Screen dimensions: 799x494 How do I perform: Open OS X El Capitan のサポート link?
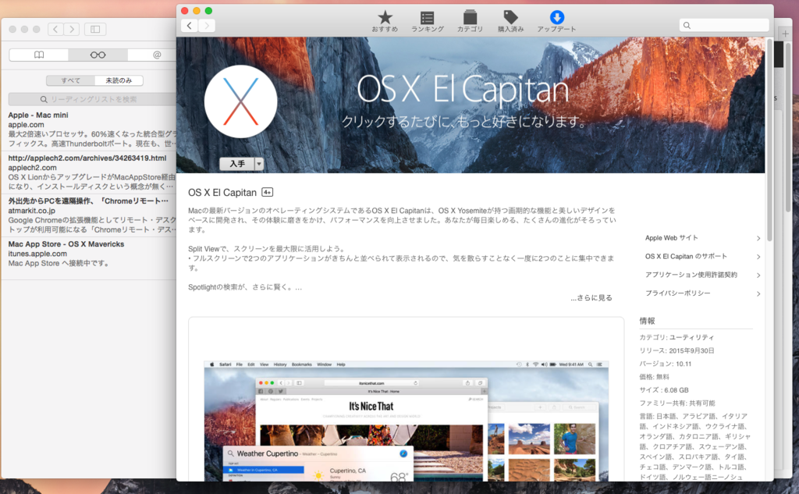[x=686, y=257]
